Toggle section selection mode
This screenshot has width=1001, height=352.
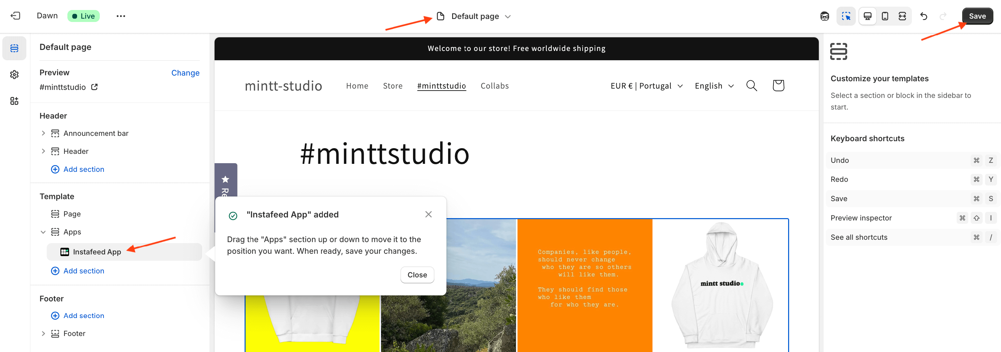tap(846, 16)
